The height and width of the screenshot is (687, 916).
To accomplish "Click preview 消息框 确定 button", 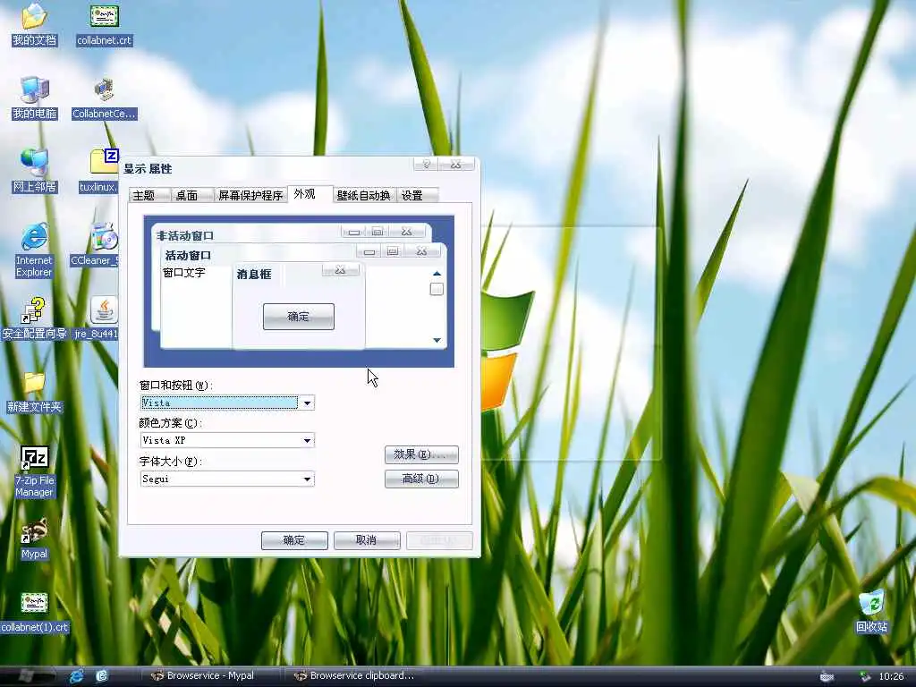I will tap(299, 317).
